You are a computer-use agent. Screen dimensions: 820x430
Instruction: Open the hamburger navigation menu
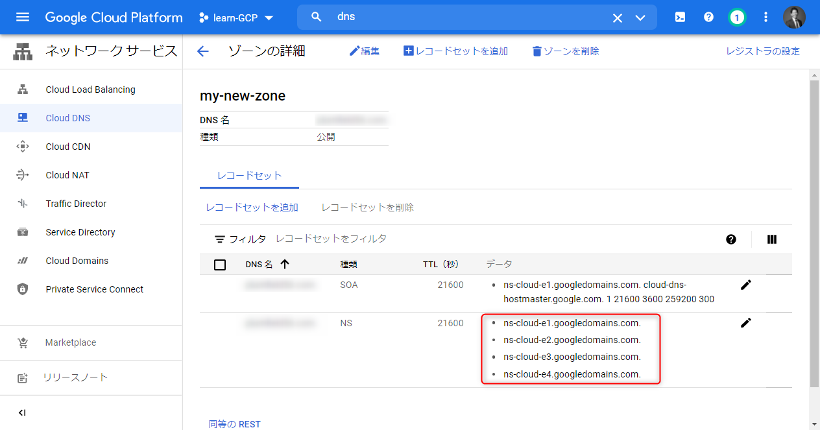click(23, 17)
